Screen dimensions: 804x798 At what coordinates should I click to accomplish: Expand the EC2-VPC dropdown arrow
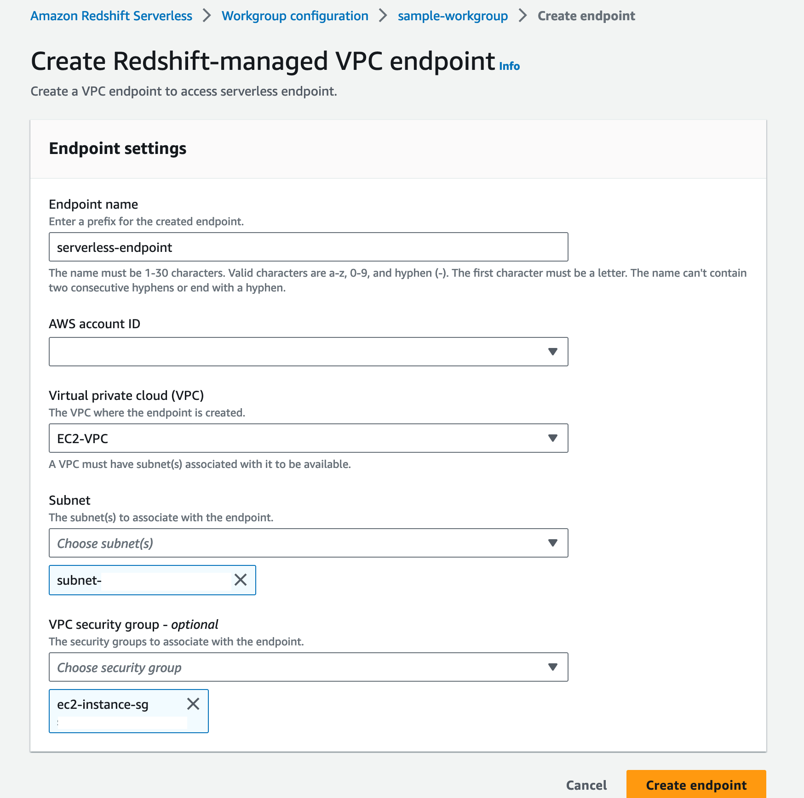tap(553, 438)
